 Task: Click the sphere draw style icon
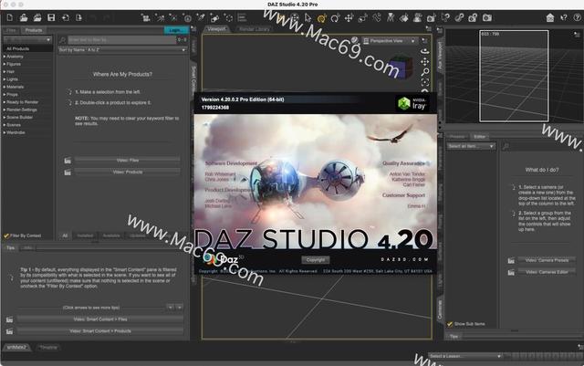coord(355,40)
